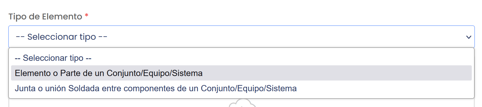Choose the highlighted Elemento o Parte entry
The image size is (482, 107).
coord(241,73)
